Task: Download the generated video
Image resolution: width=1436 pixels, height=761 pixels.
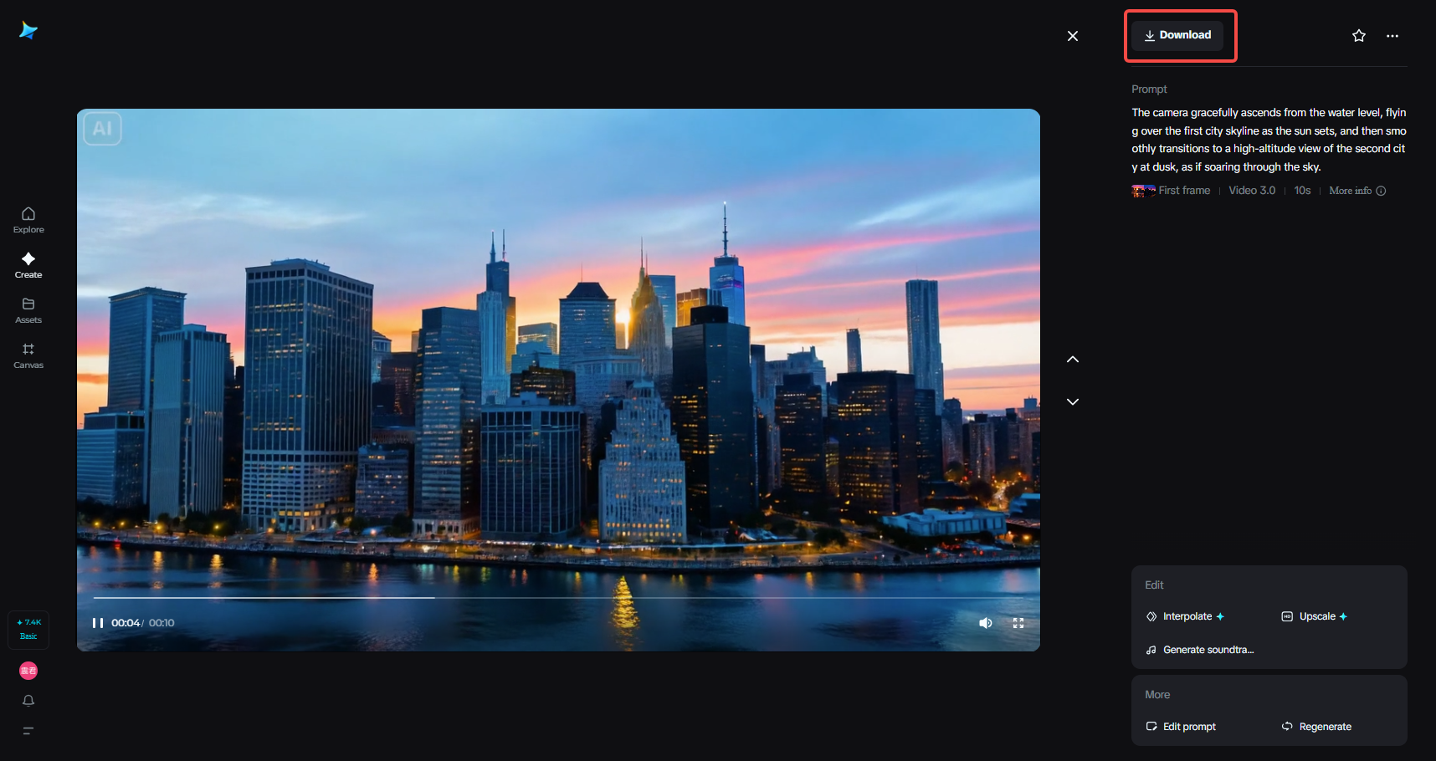Action: 1177,35
